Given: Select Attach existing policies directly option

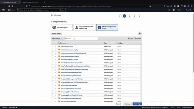Looking at the screenshot, I should pyautogui.click(x=107, y=28).
